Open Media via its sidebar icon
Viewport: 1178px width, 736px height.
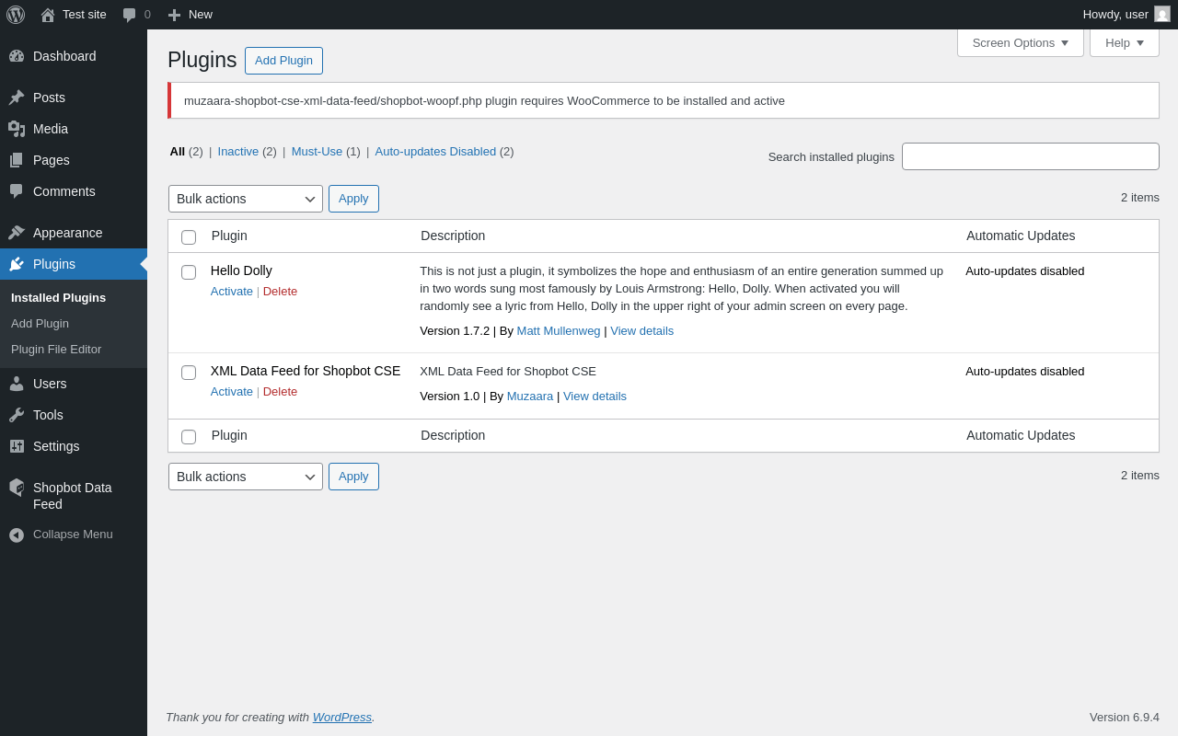(x=17, y=129)
